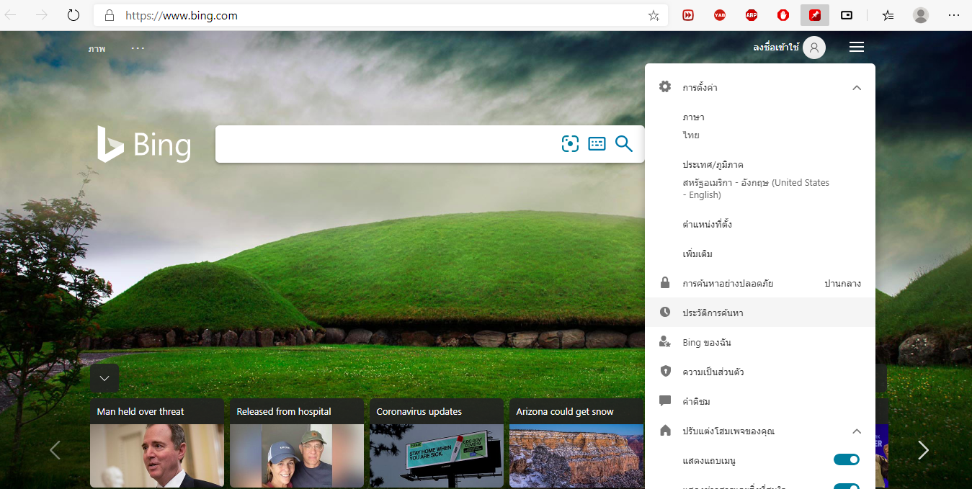Screen dimensions: 972x489
Task: Open the hamburger menu at top right
Action: (x=856, y=47)
